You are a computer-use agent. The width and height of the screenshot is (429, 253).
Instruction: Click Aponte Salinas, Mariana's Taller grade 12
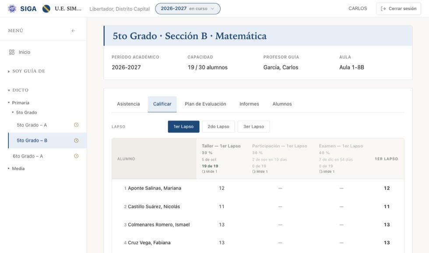point(222,188)
